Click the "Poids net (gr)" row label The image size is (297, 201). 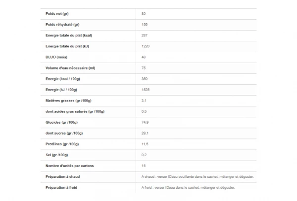click(57, 13)
